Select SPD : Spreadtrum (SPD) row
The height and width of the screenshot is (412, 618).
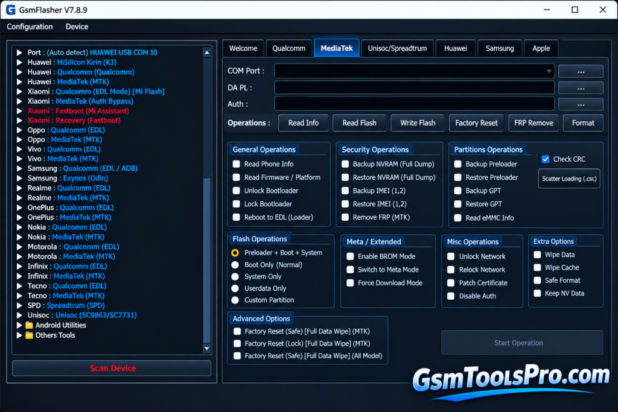66,306
